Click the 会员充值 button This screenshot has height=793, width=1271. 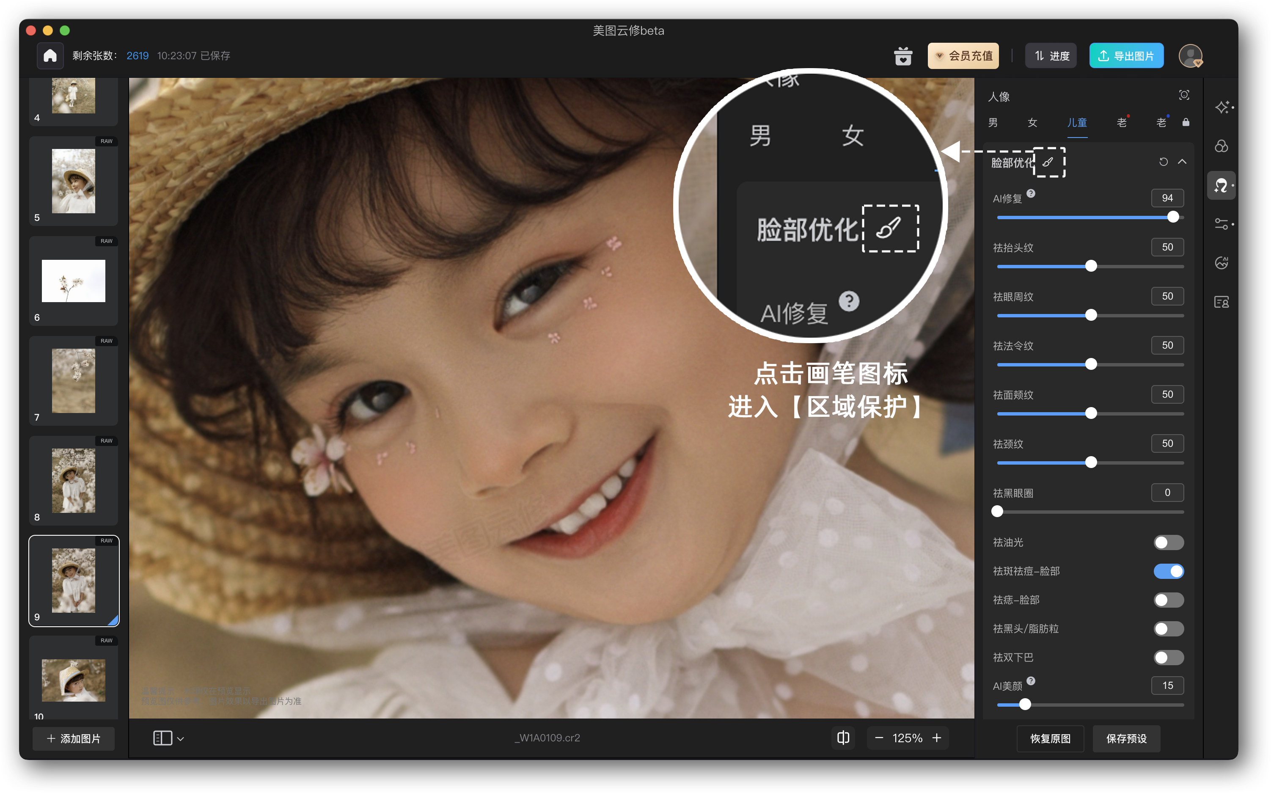coord(963,55)
